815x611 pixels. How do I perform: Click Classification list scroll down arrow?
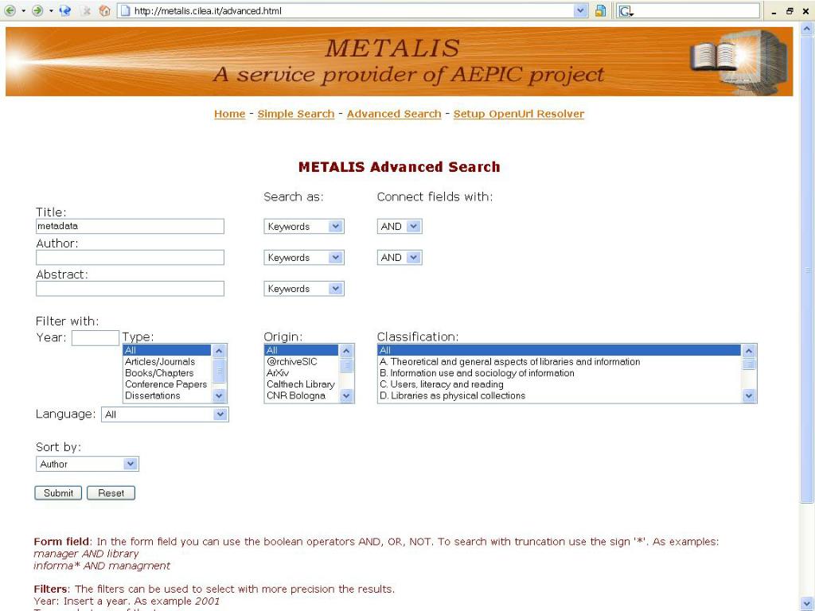[748, 396]
